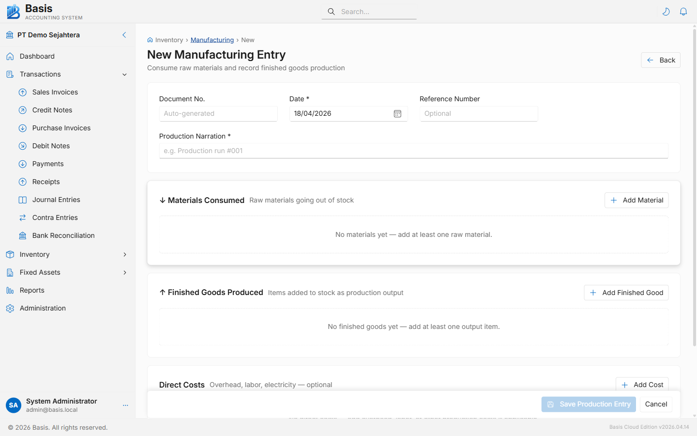697x436 pixels.
Task: Click the search magnifier icon
Action: 331,11
